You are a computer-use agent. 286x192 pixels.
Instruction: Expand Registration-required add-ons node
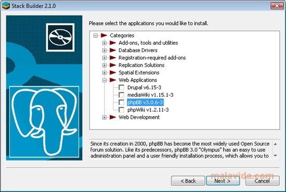click(x=104, y=58)
